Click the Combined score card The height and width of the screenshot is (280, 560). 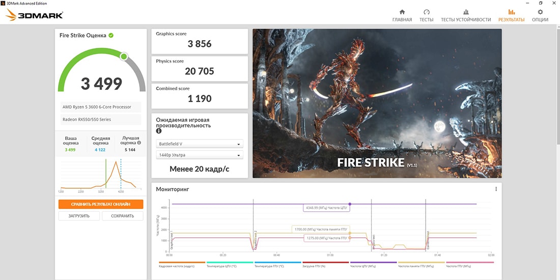point(200,96)
